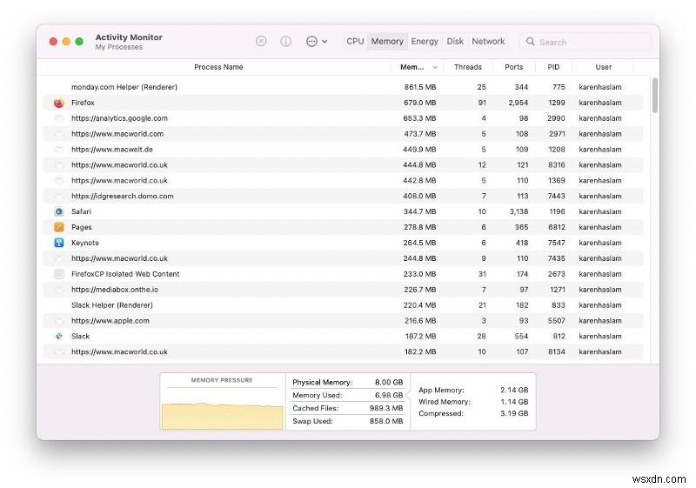Select the Pages app icon
Screen dimensions: 696x488
click(x=58, y=227)
